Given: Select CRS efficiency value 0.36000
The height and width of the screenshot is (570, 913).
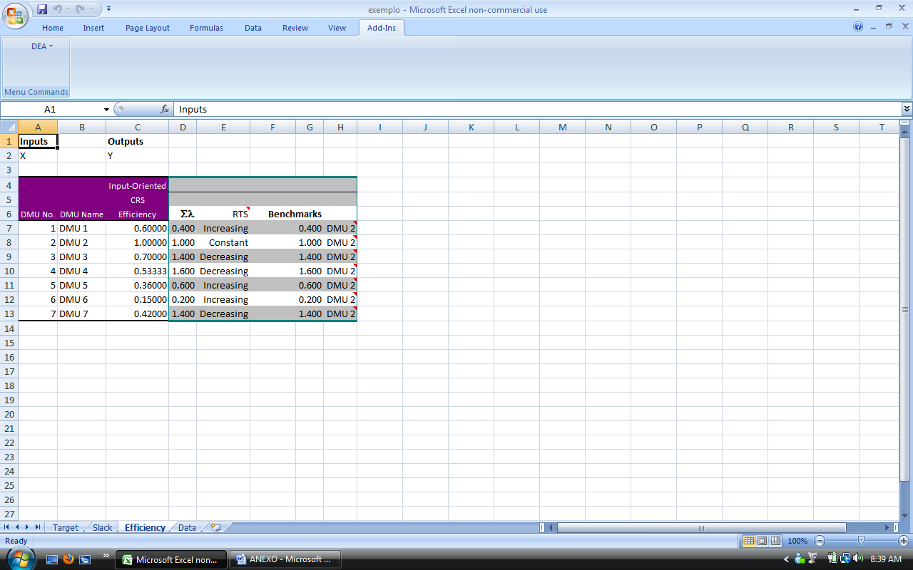Looking at the screenshot, I should pyautogui.click(x=138, y=285).
